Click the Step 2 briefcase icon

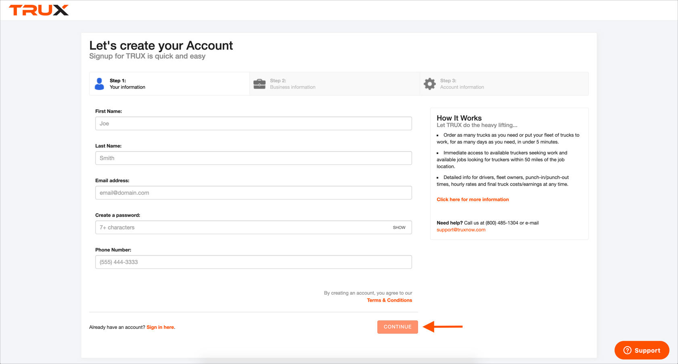click(259, 84)
